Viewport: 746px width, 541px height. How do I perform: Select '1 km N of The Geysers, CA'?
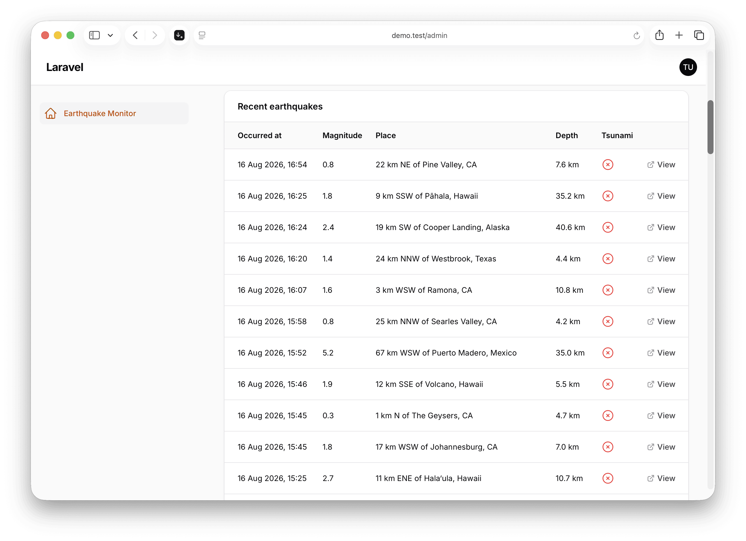[x=424, y=416]
